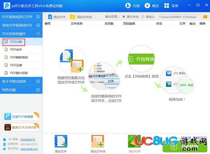This screenshot has width=210, height=154.
Task: Click the 编号 column header
Action: coord(48,23)
